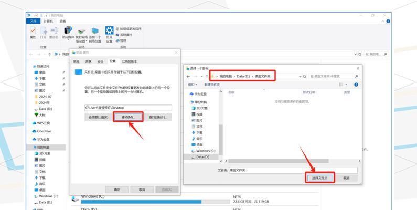The image size is (417, 210).
Task: Open the 组织 dropdown menu
Action: click(193, 85)
